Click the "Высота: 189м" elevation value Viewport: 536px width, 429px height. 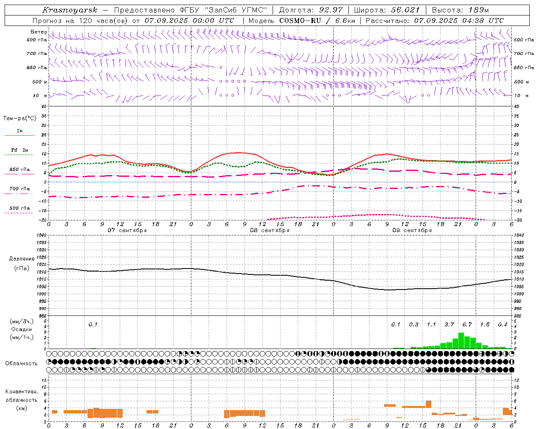pos(460,10)
